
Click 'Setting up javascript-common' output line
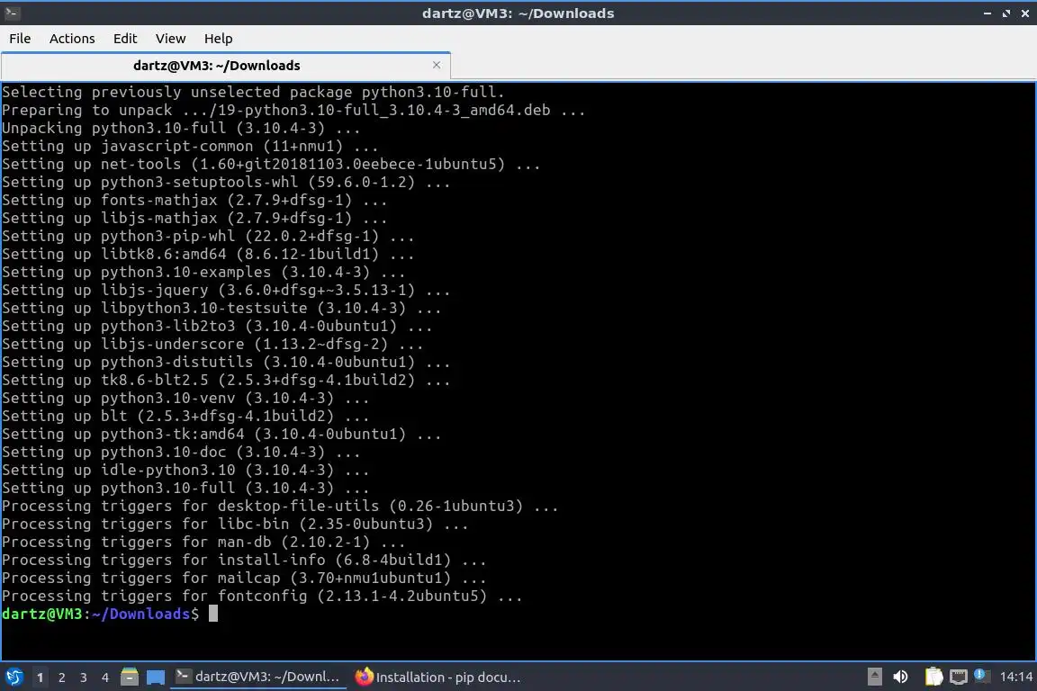(x=190, y=146)
